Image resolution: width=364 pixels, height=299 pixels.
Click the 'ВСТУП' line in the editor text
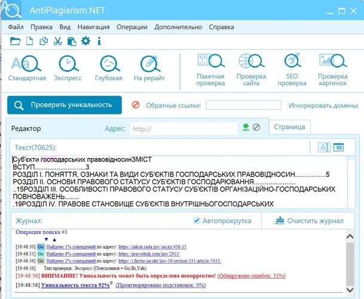click(51, 167)
